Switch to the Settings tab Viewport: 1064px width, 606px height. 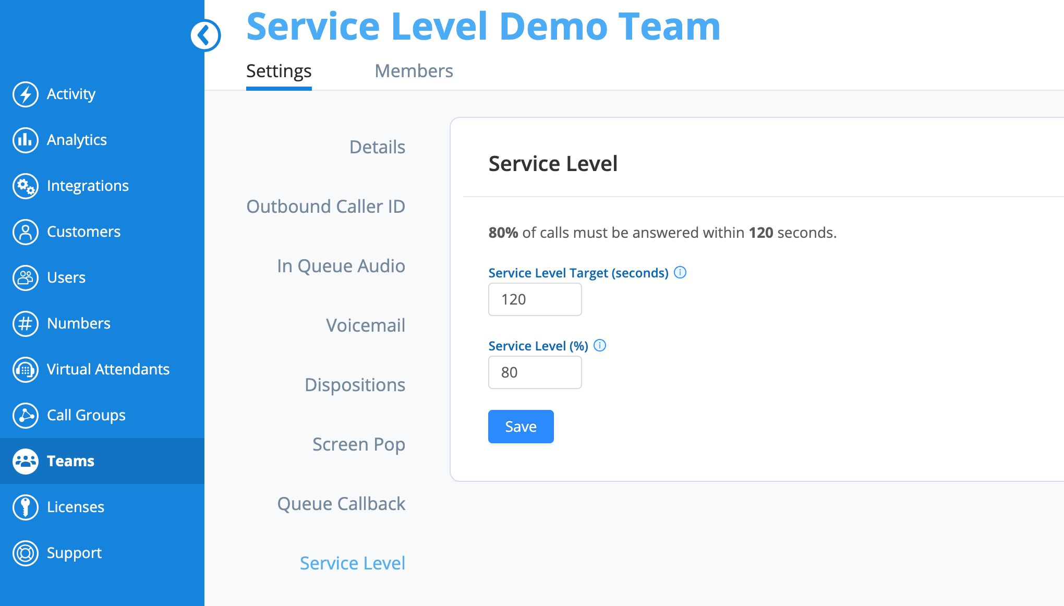[279, 71]
